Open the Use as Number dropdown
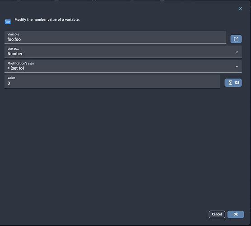This screenshot has height=226, width=251. point(123,52)
